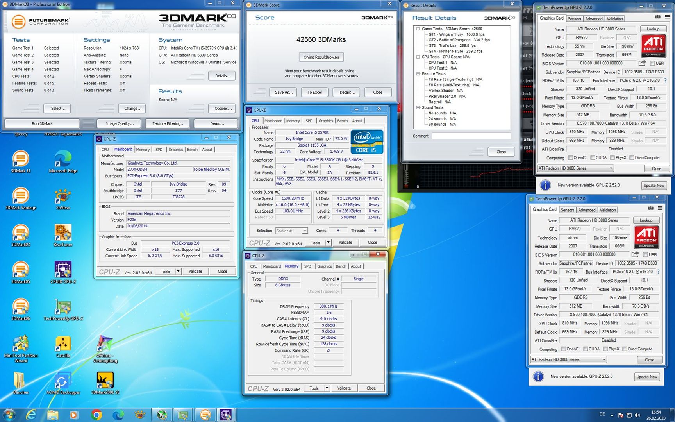This screenshot has width=675, height=422.
Task: Open the MiniTool Partition Wizard desktop icon
Action: (21, 349)
